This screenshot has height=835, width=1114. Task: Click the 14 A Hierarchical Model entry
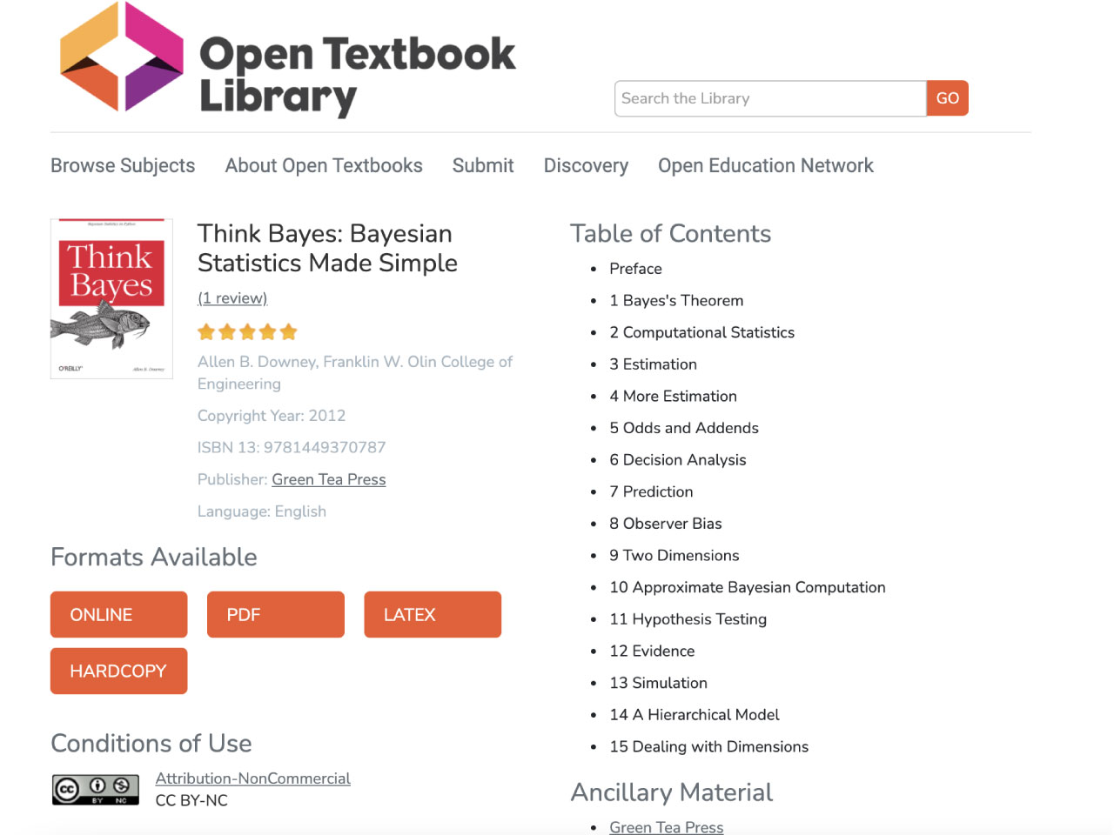tap(695, 714)
